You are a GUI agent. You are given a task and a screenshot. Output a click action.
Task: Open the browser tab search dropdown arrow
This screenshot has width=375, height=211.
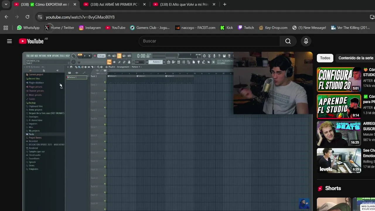[6, 4]
